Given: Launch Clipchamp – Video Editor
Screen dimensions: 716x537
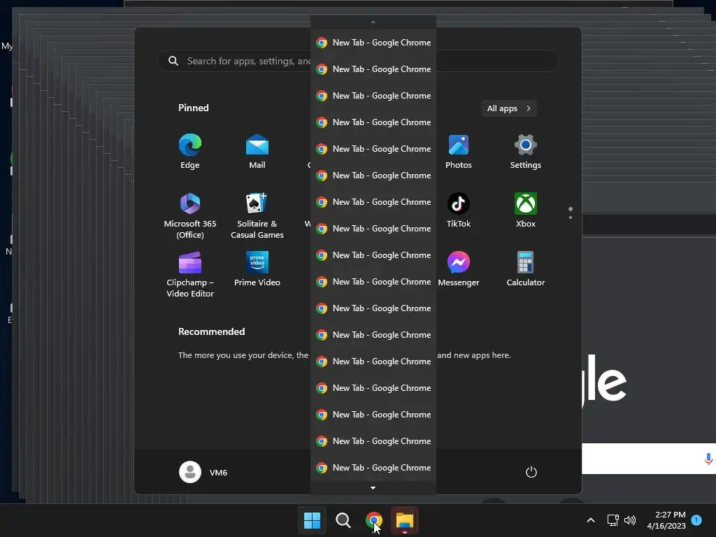Looking at the screenshot, I should (x=190, y=274).
